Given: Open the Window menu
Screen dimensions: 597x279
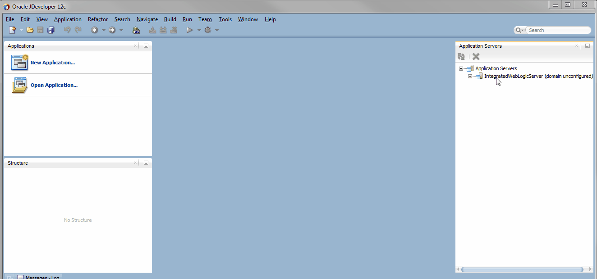Looking at the screenshot, I should (x=248, y=19).
